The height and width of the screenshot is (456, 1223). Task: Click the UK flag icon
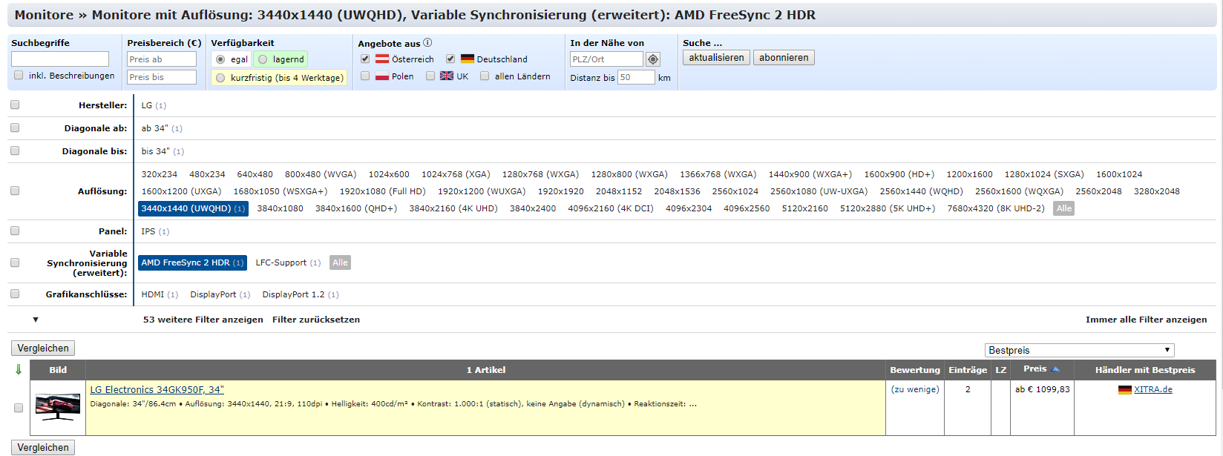[x=447, y=76]
